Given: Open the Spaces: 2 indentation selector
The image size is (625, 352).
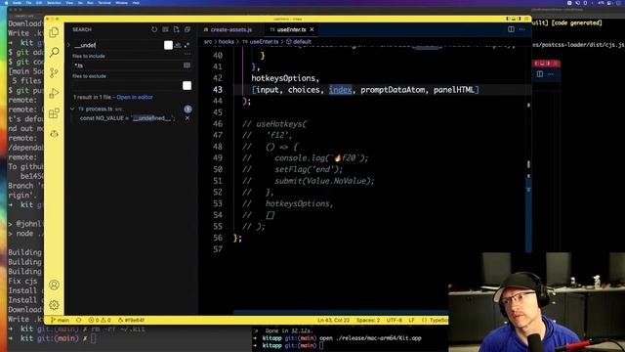Looking at the screenshot, I should click(368, 320).
